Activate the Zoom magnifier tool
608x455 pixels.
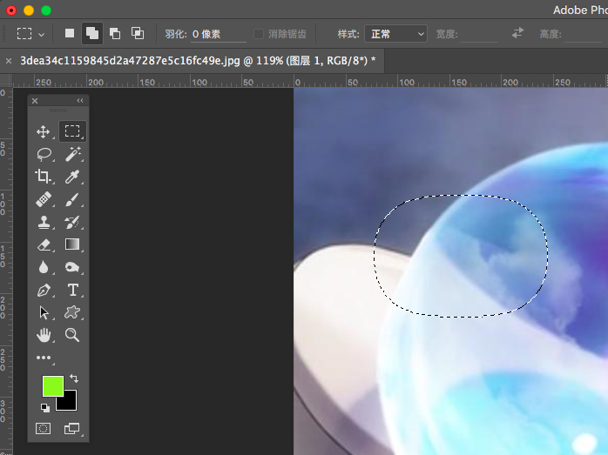point(72,335)
